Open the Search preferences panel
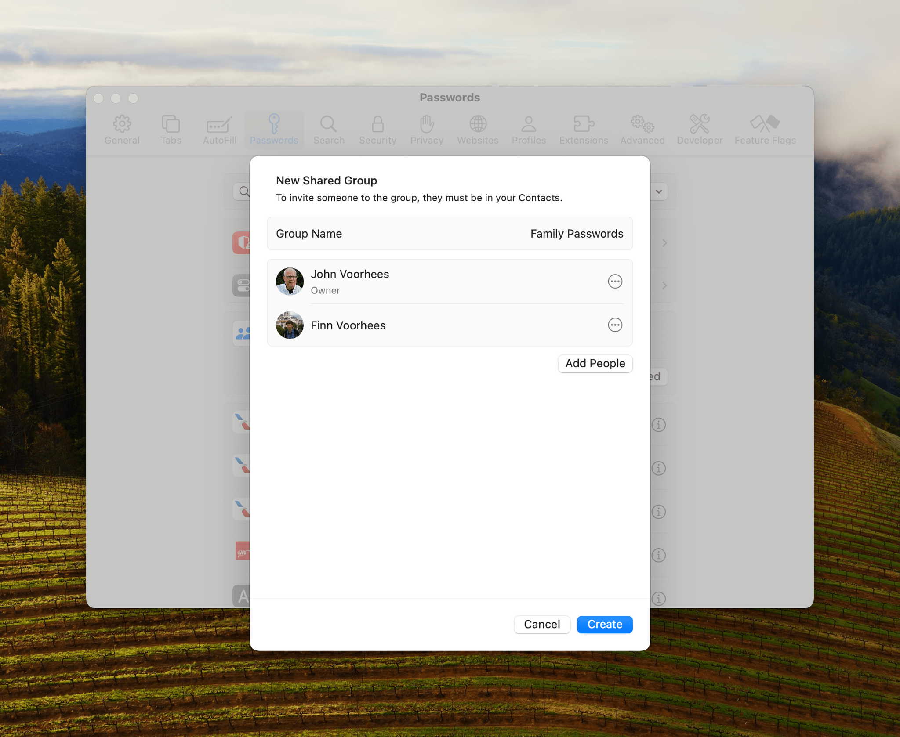Image resolution: width=900 pixels, height=737 pixels. (327, 129)
